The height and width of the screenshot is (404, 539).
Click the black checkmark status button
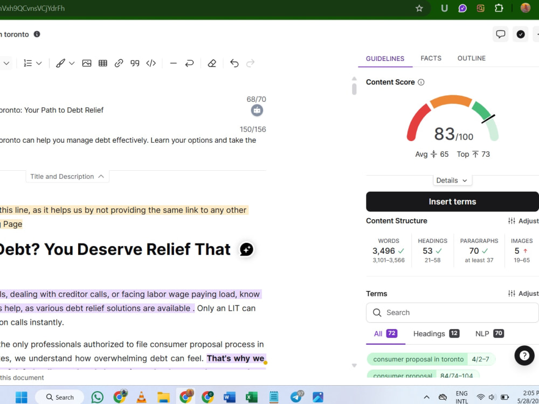click(521, 34)
